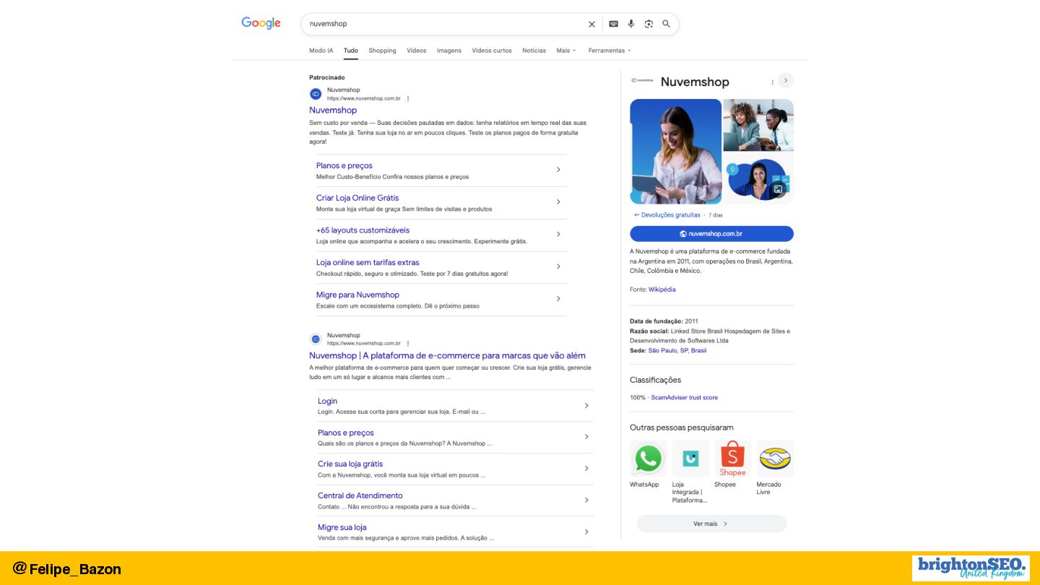Click Nuvemshop logo in knowledge panel

(642, 81)
